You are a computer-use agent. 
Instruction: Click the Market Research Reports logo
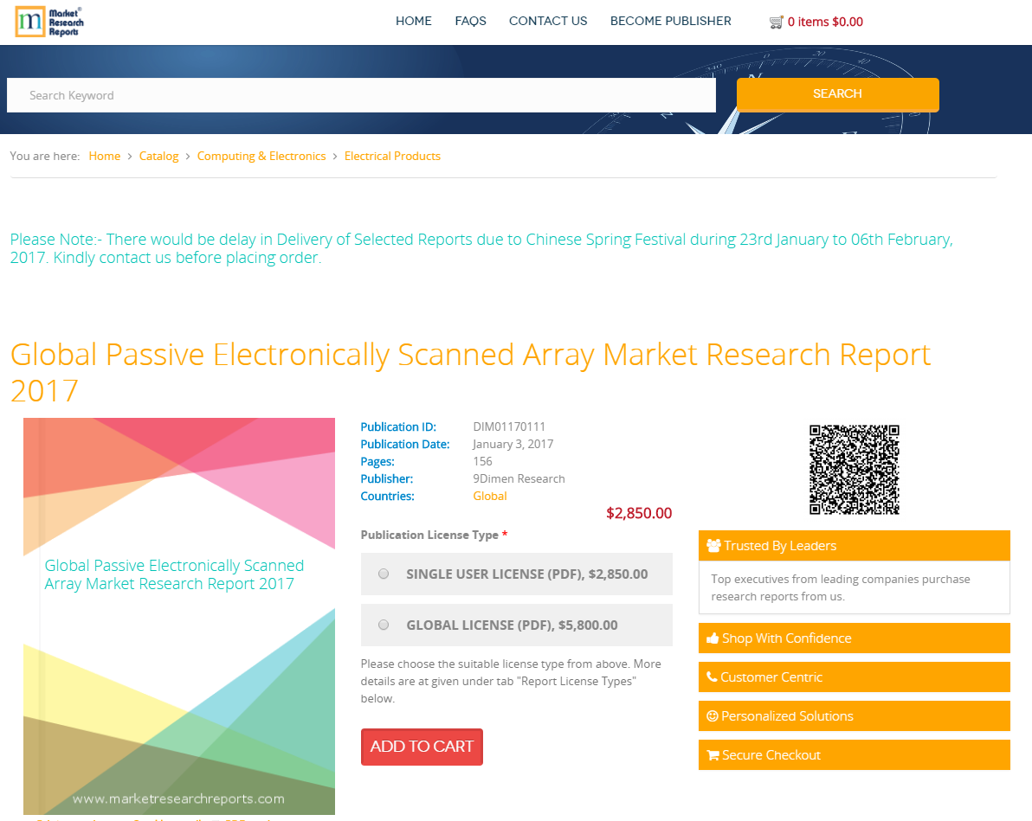coord(49,22)
